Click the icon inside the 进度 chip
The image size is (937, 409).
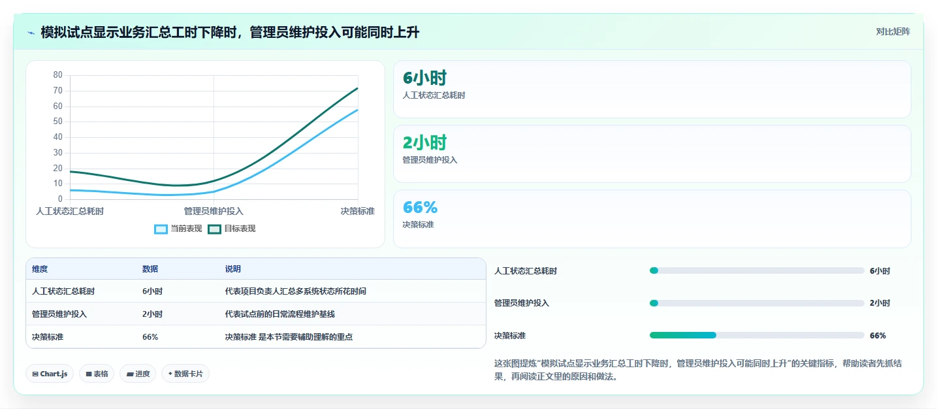click(130, 374)
